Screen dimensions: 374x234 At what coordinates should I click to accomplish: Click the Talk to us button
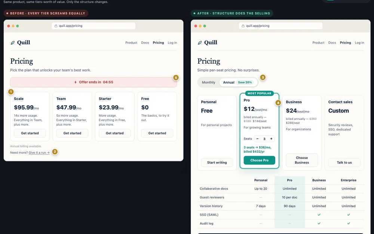pyautogui.click(x=344, y=162)
